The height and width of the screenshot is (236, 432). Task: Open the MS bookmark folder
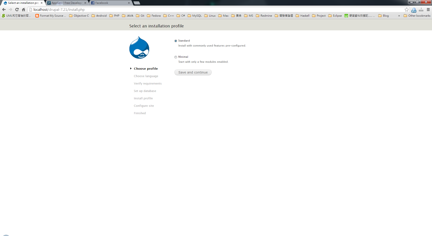pyautogui.click(x=249, y=16)
